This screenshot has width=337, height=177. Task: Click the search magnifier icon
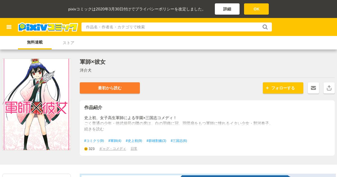click(x=265, y=27)
